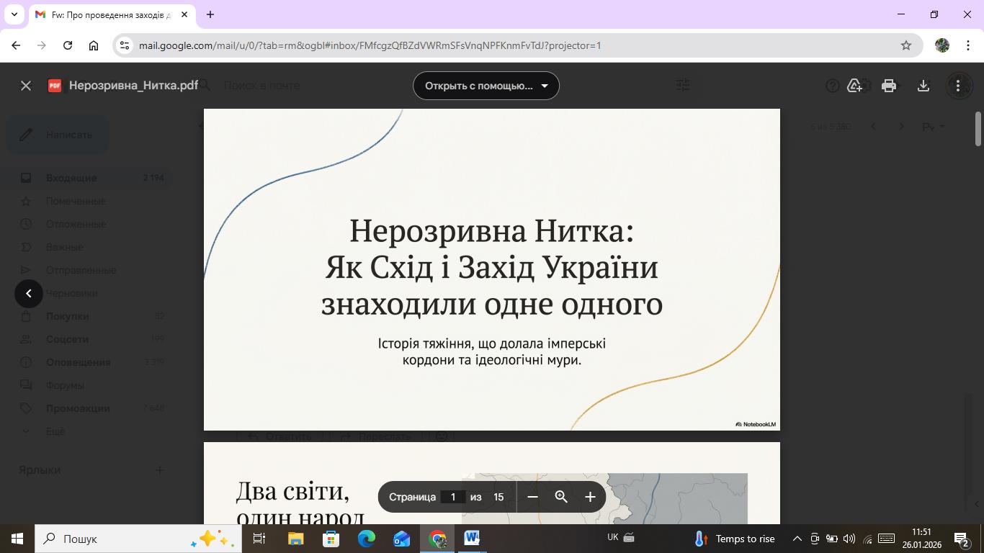Show hidden system tray icons
This screenshot has width=984, height=553.
pyautogui.click(x=797, y=539)
